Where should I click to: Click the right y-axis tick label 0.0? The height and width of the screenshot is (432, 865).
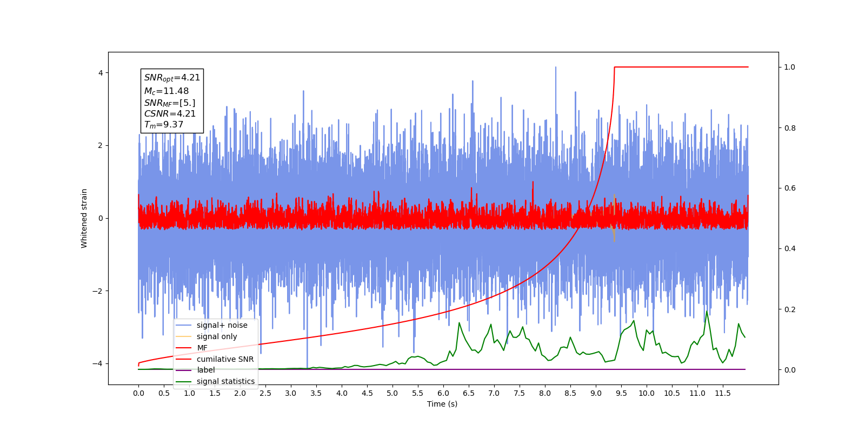coord(790,370)
